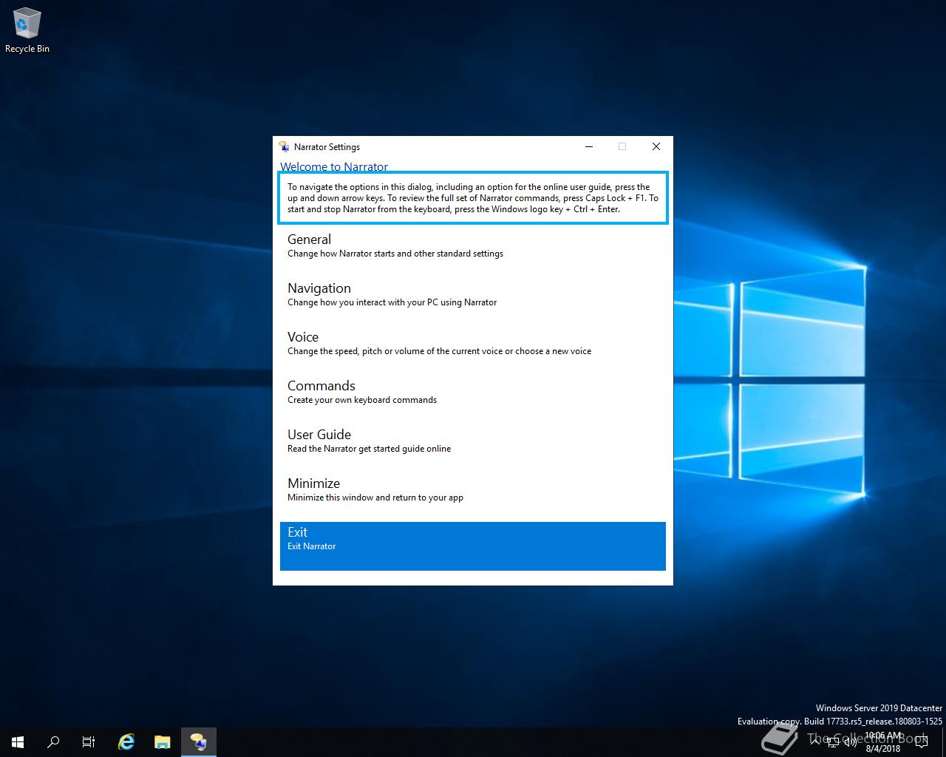Open taskbar Search
The image size is (946, 757).
pyautogui.click(x=53, y=742)
